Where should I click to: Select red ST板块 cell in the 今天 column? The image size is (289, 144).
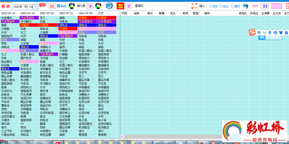107,18
